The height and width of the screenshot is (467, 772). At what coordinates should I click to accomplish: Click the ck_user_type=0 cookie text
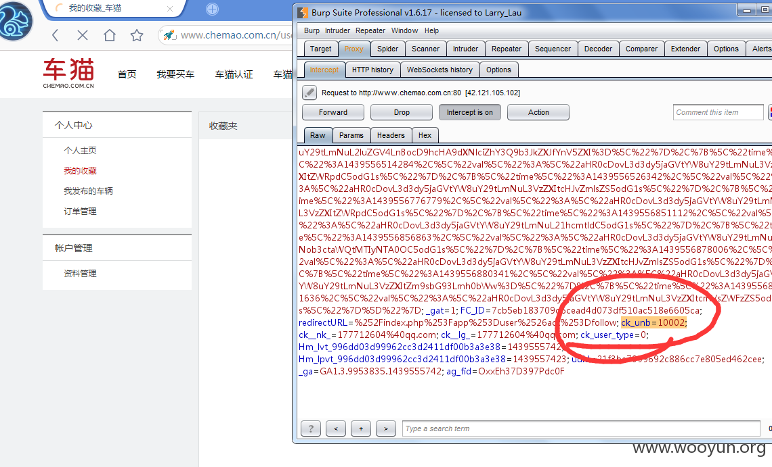613,335
